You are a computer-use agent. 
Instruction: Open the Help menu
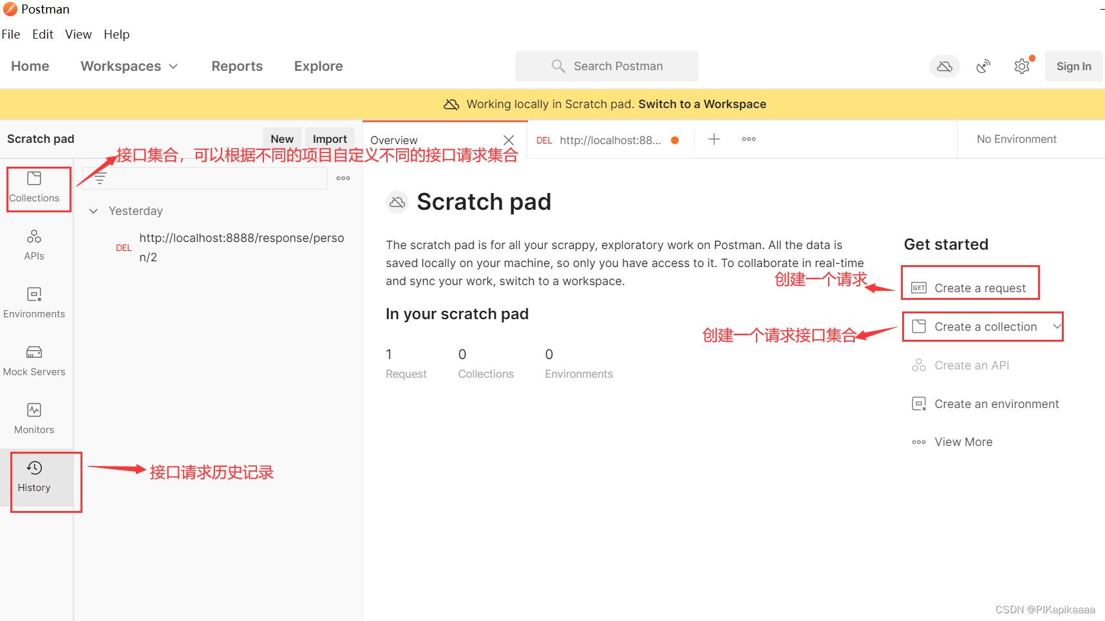(x=117, y=34)
